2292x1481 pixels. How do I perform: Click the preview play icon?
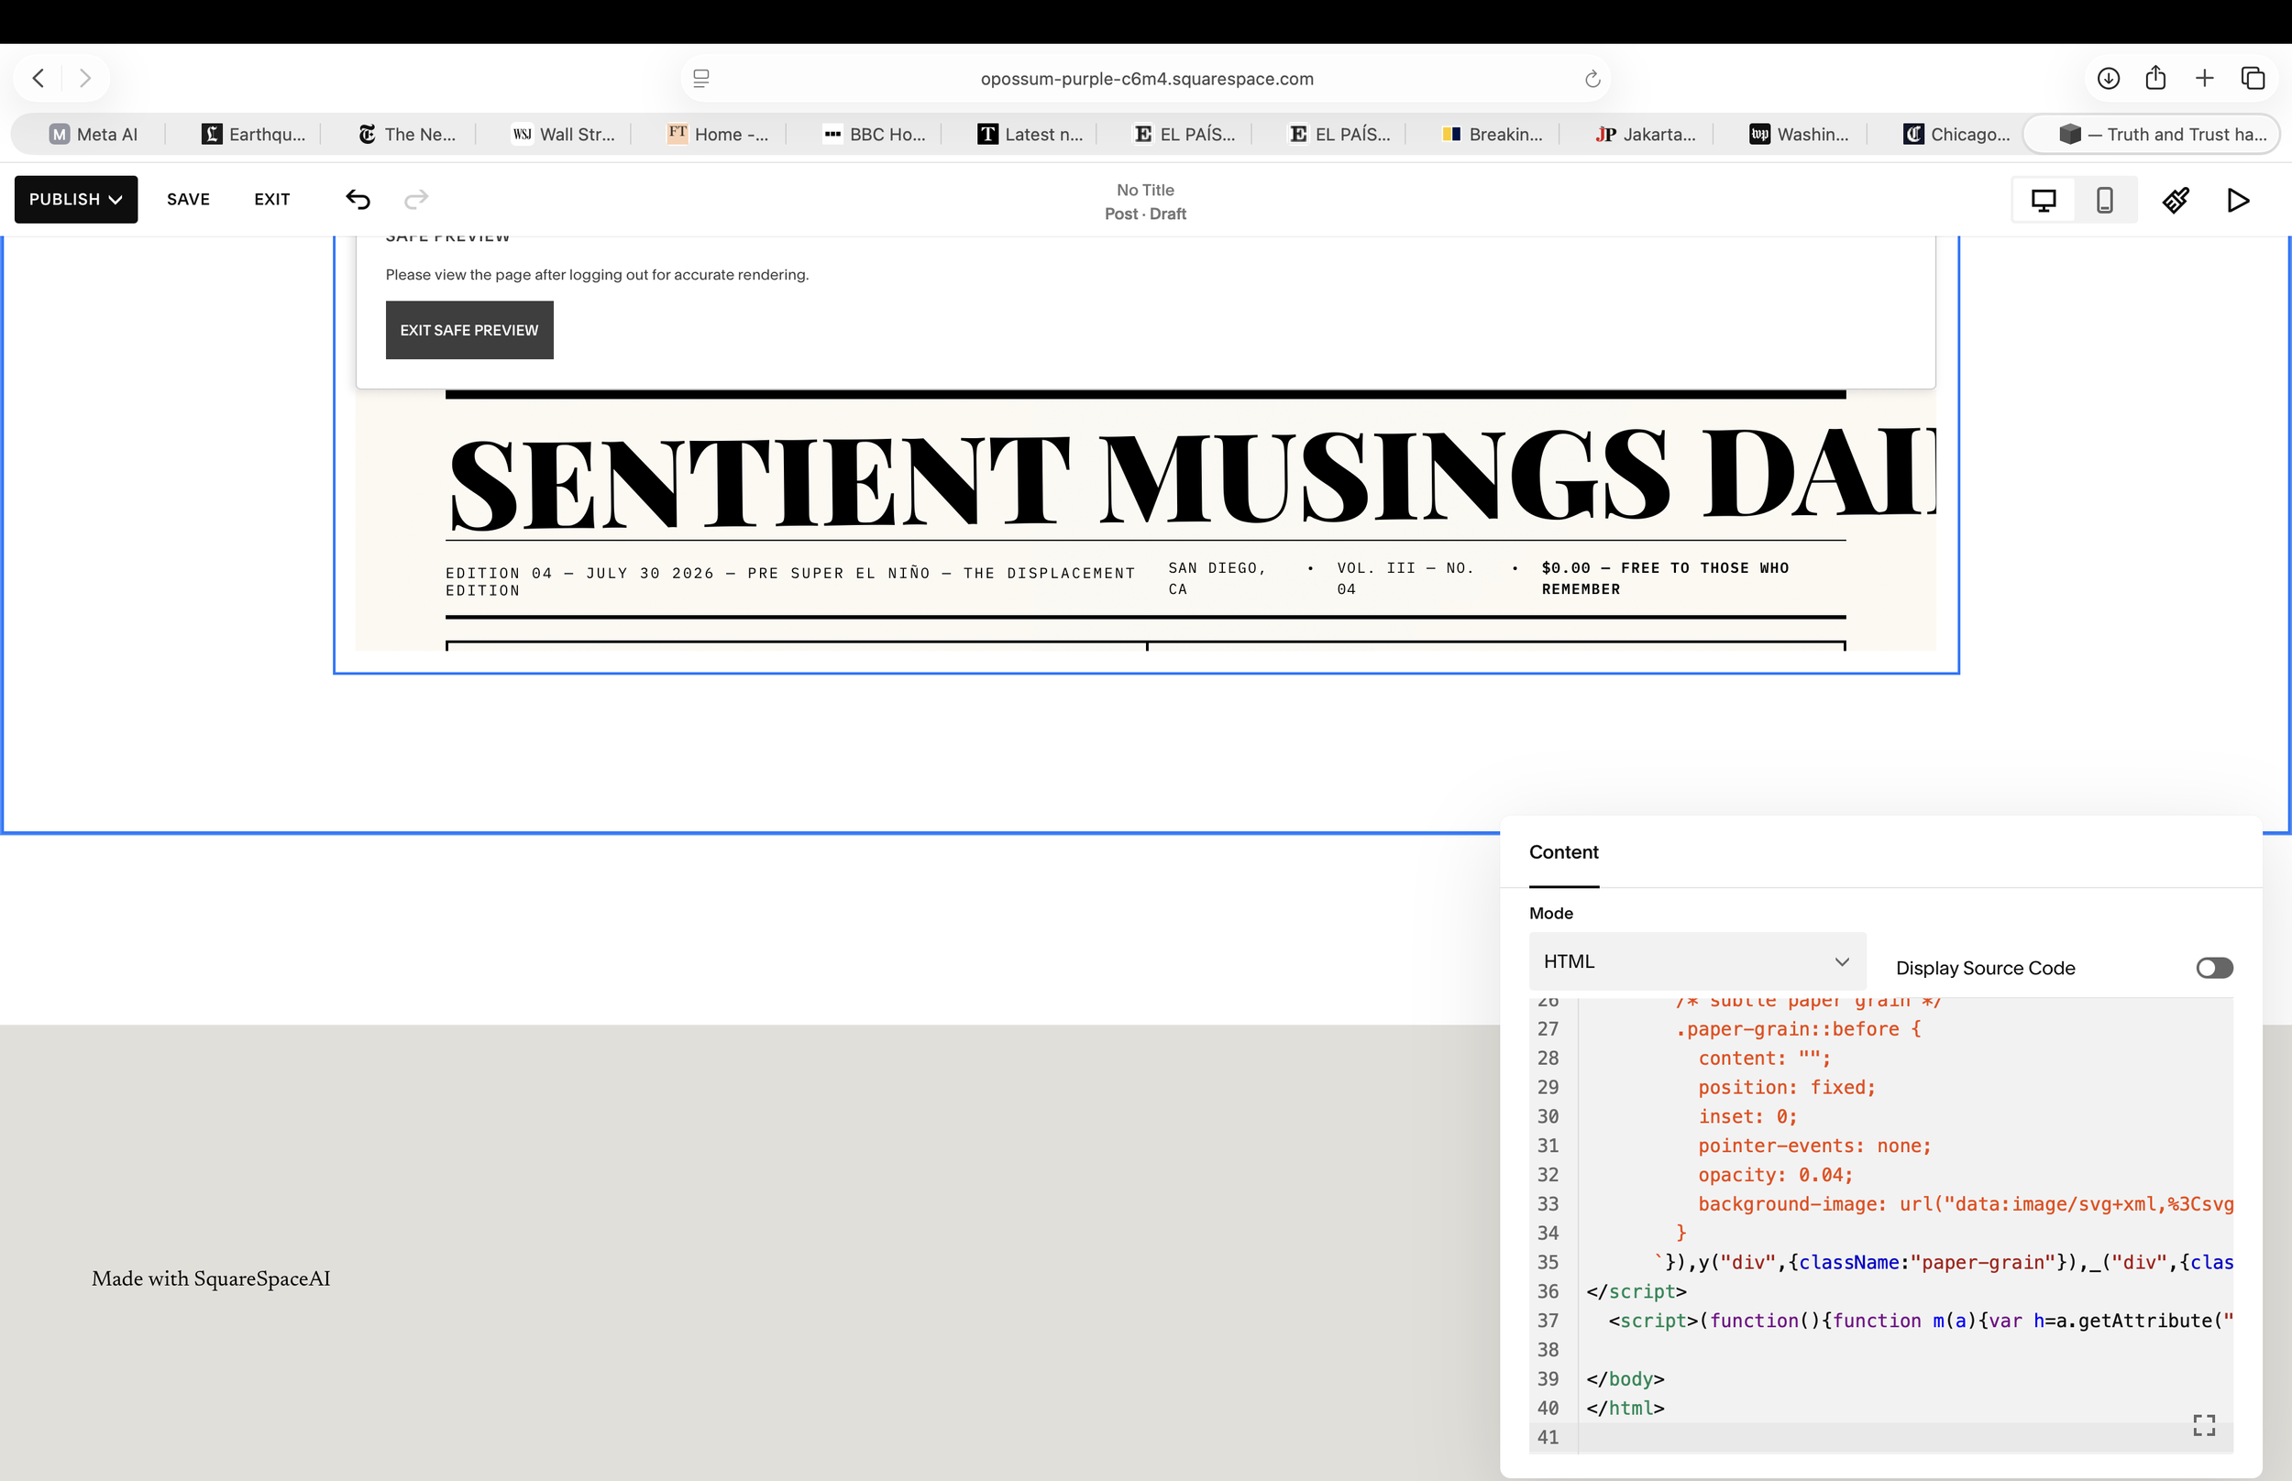2238,200
